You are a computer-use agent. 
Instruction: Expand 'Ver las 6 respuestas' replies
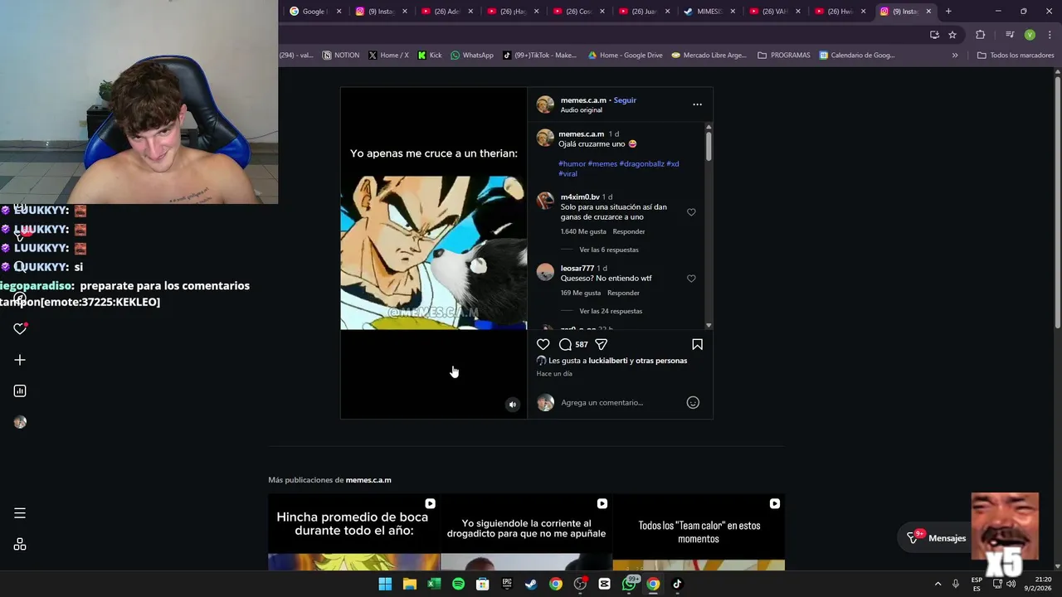pos(608,250)
